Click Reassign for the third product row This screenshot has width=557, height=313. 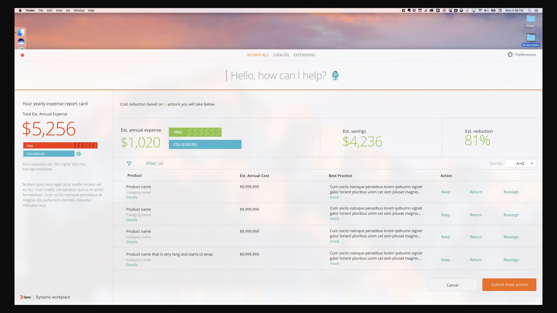511,237
